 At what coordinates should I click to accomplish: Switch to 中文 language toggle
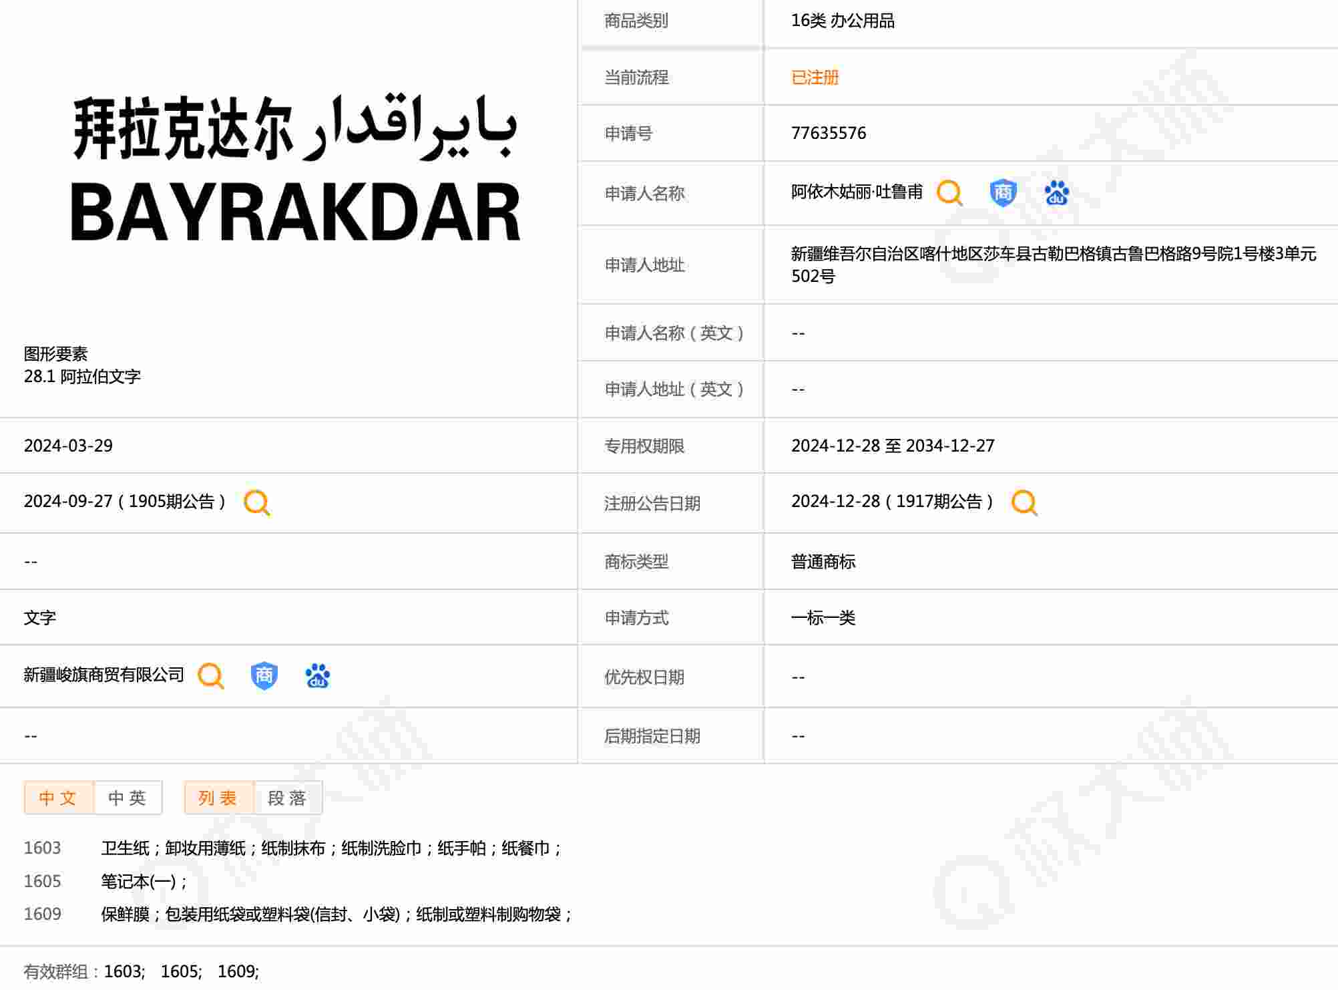59,798
